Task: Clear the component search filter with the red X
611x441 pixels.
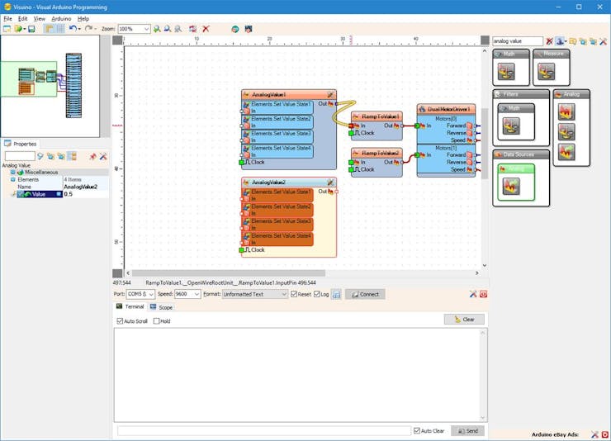Action: (549, 41)
